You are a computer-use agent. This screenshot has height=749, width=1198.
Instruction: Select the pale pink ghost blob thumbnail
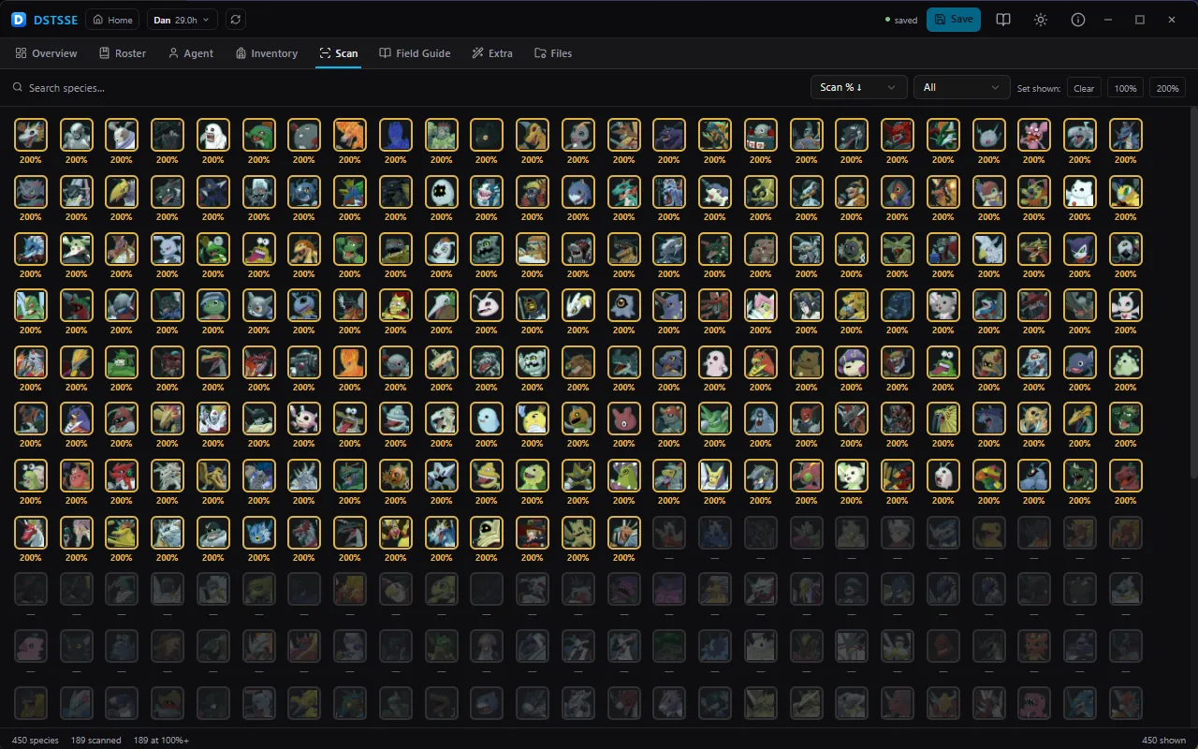pyautogui.click(x=715, y=362)
